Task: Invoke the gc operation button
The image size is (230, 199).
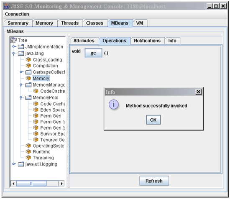Action: tap(93, 53)
